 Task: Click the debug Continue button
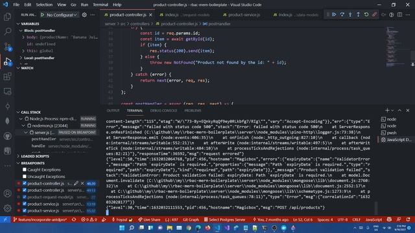pyautogui.click(x=334, y=14)
